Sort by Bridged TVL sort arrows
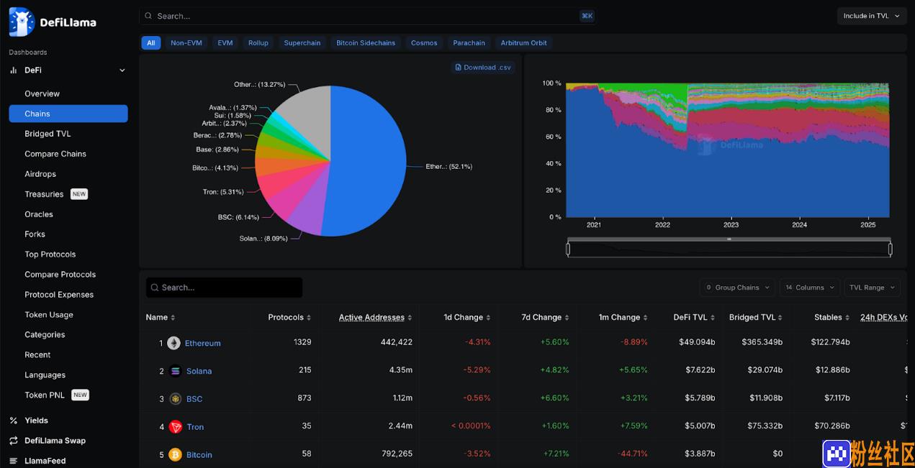 point(780,318)
